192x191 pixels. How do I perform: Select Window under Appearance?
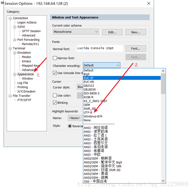tap(27, 78)
